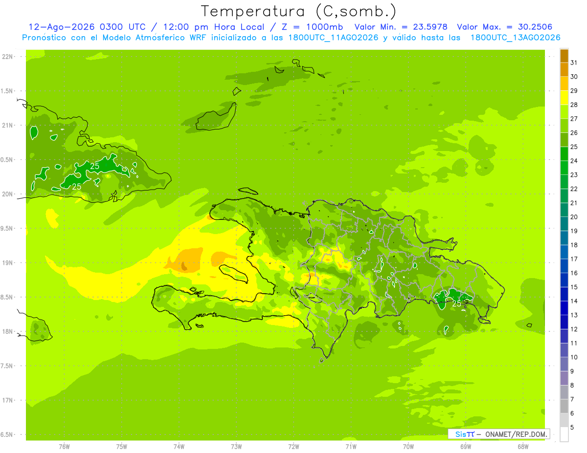Image resolution: width=587 pixels, height=453 pixels.
Task: Click the "70W" longitude label
Action: pos(408,446)
